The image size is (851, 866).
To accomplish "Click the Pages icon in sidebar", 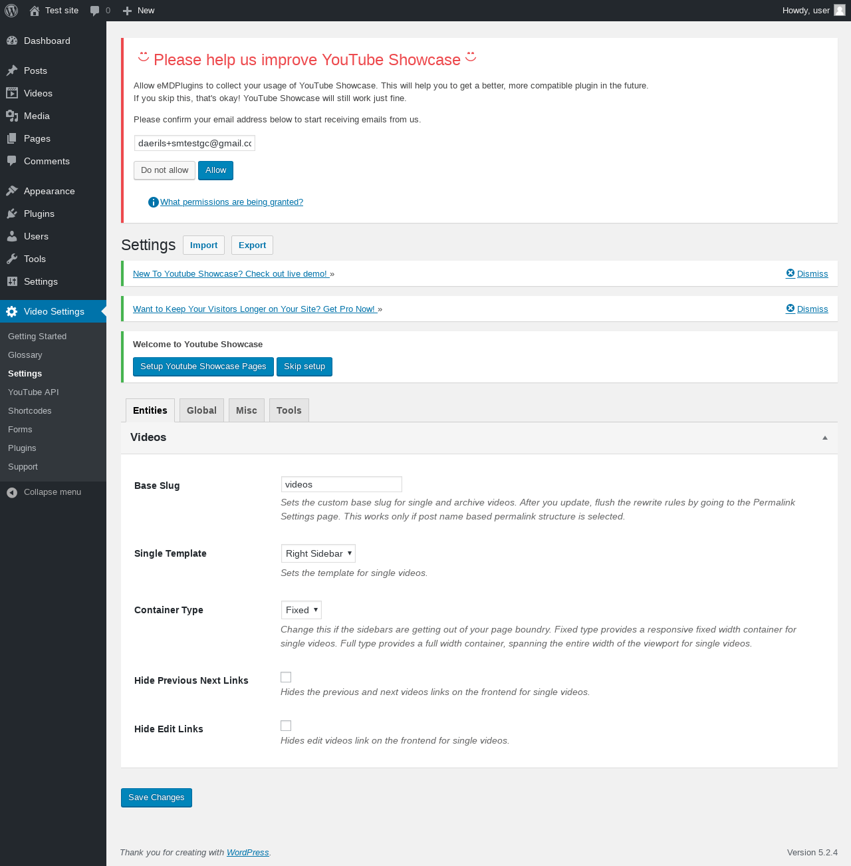I will click(12, 138).
